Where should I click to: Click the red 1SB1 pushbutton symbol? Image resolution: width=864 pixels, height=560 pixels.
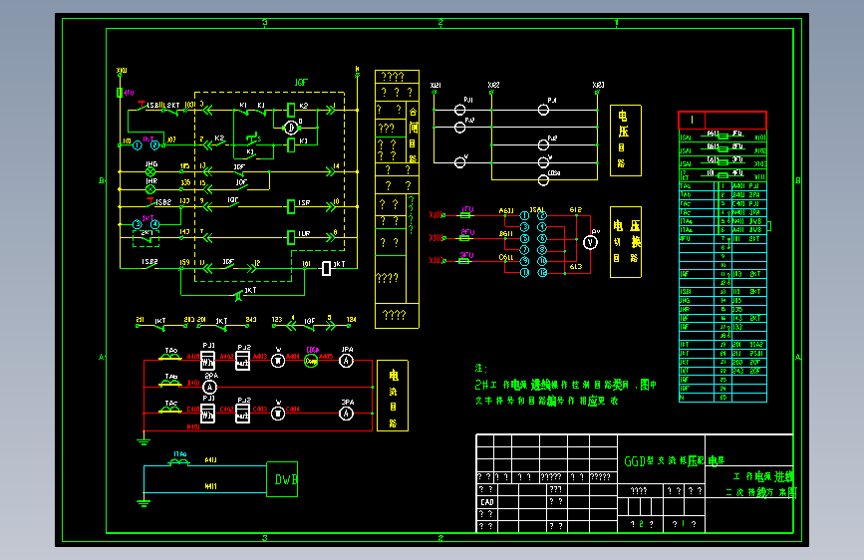(x=143, y=106)
